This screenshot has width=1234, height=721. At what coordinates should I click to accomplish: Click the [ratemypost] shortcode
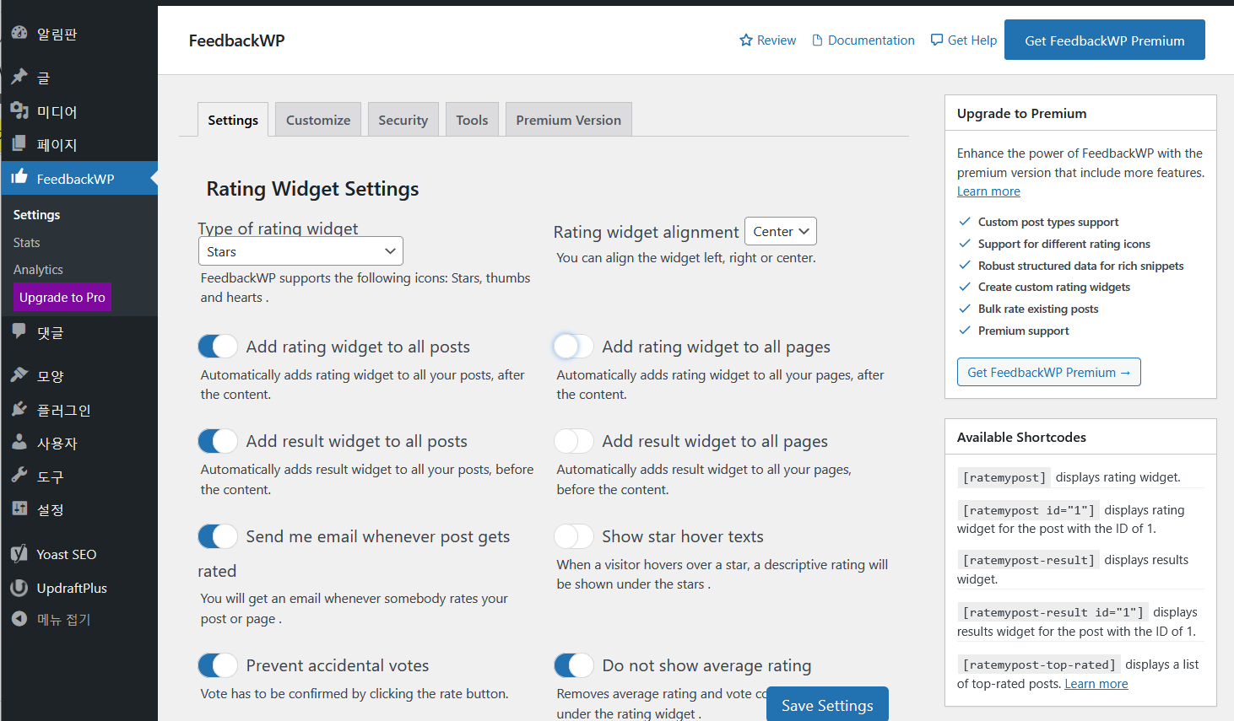coord(1004,477)
